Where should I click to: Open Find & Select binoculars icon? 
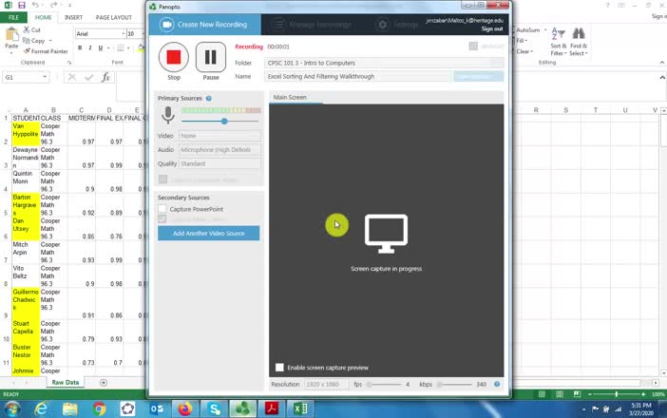[x=578, y=34]
